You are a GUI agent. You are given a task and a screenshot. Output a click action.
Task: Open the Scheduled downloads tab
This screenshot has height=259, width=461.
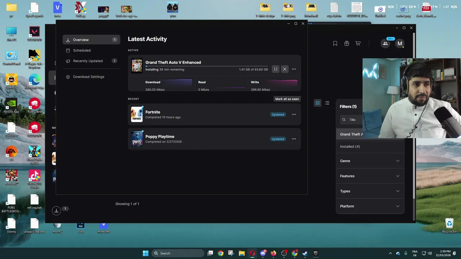pyautogui.click(x=91, y=50)
